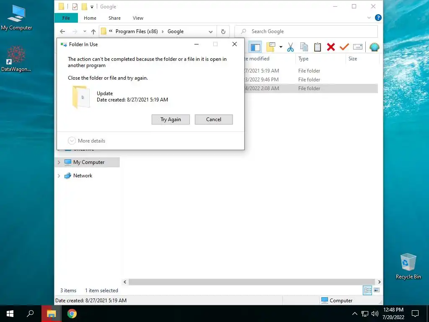Open the Windows Start menu
429x322 pixels.
point(10,314)
